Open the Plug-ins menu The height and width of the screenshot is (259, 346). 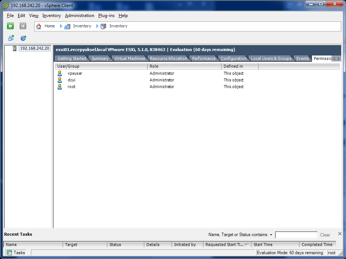click(x=106, y=16)
